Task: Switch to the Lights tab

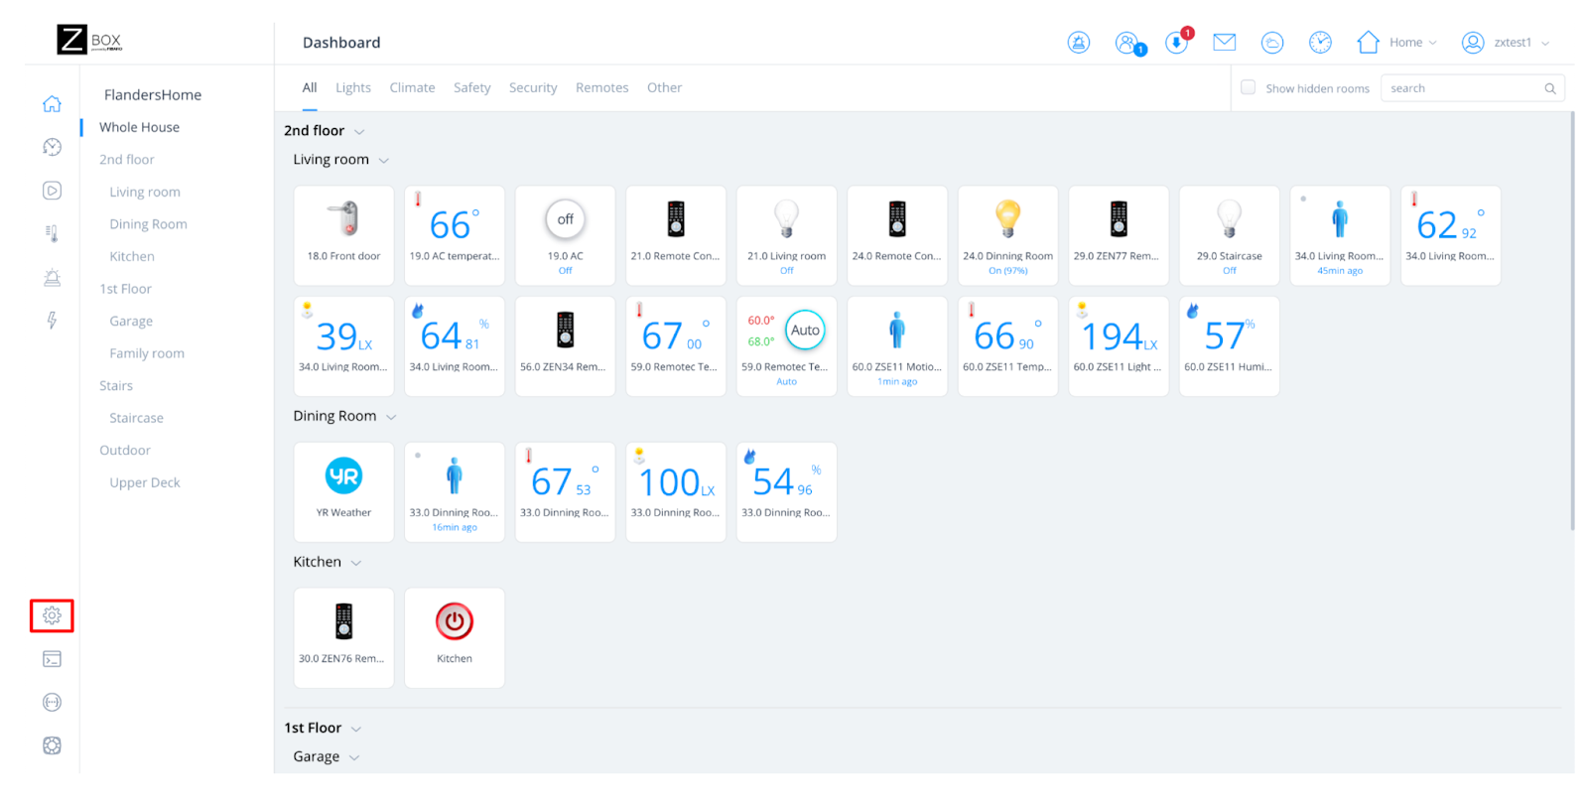Action: pyautogui.click(x=353, y=87)
